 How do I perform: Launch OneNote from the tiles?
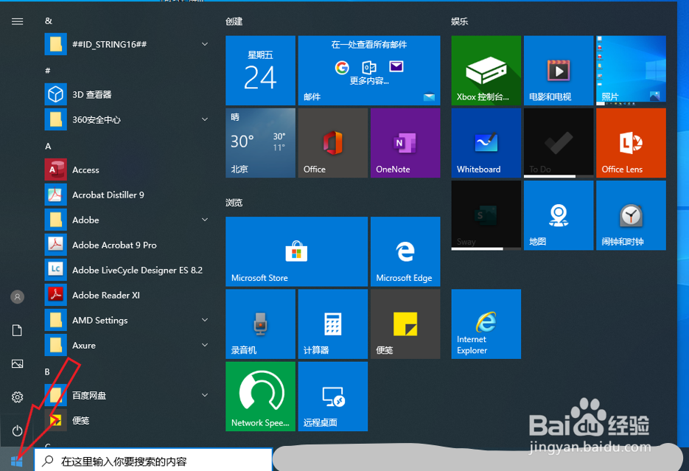click(x=405, y=143)
